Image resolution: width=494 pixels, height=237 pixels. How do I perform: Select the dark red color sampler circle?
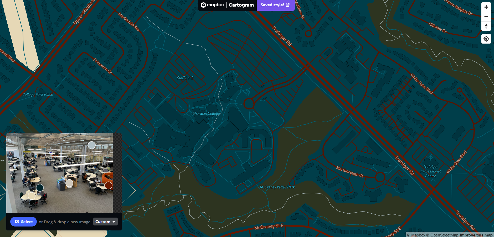[109, 185]
